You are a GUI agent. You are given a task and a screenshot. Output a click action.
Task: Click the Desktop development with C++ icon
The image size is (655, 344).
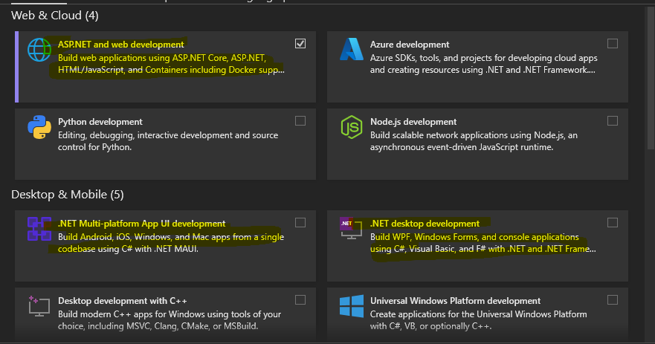(x=38, y=306)
